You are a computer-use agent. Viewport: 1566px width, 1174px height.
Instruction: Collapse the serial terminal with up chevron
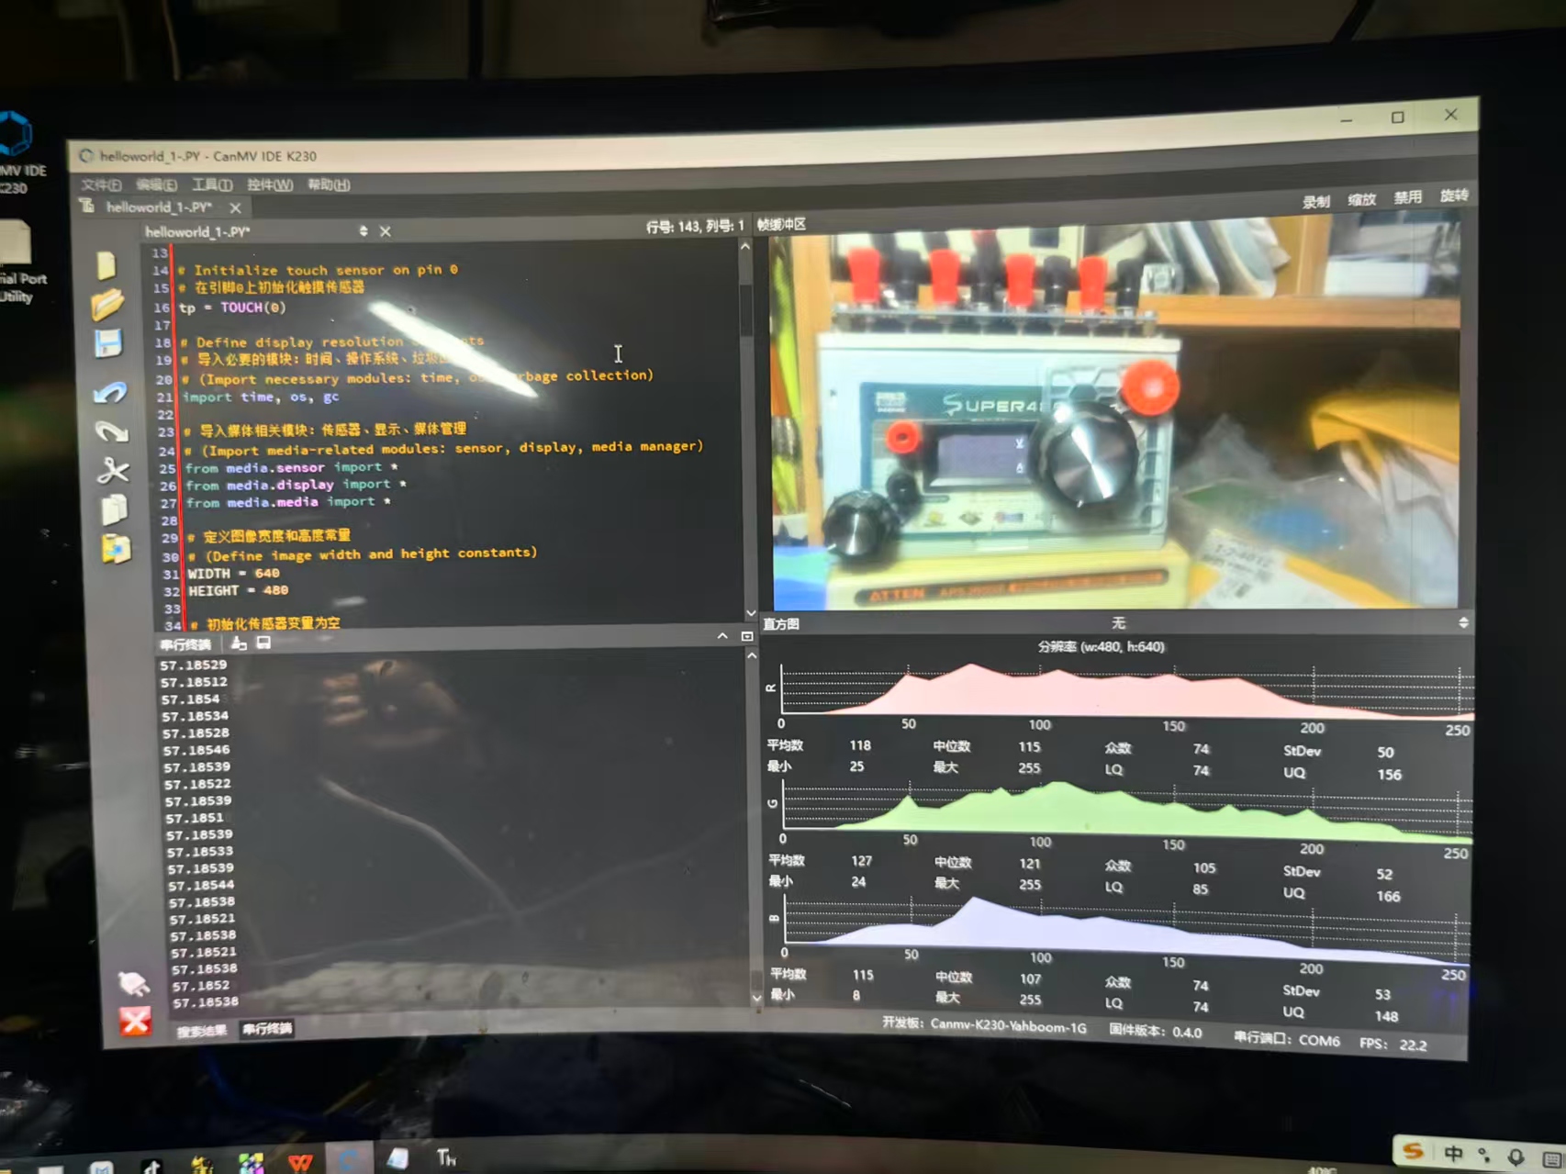[722, 635]
